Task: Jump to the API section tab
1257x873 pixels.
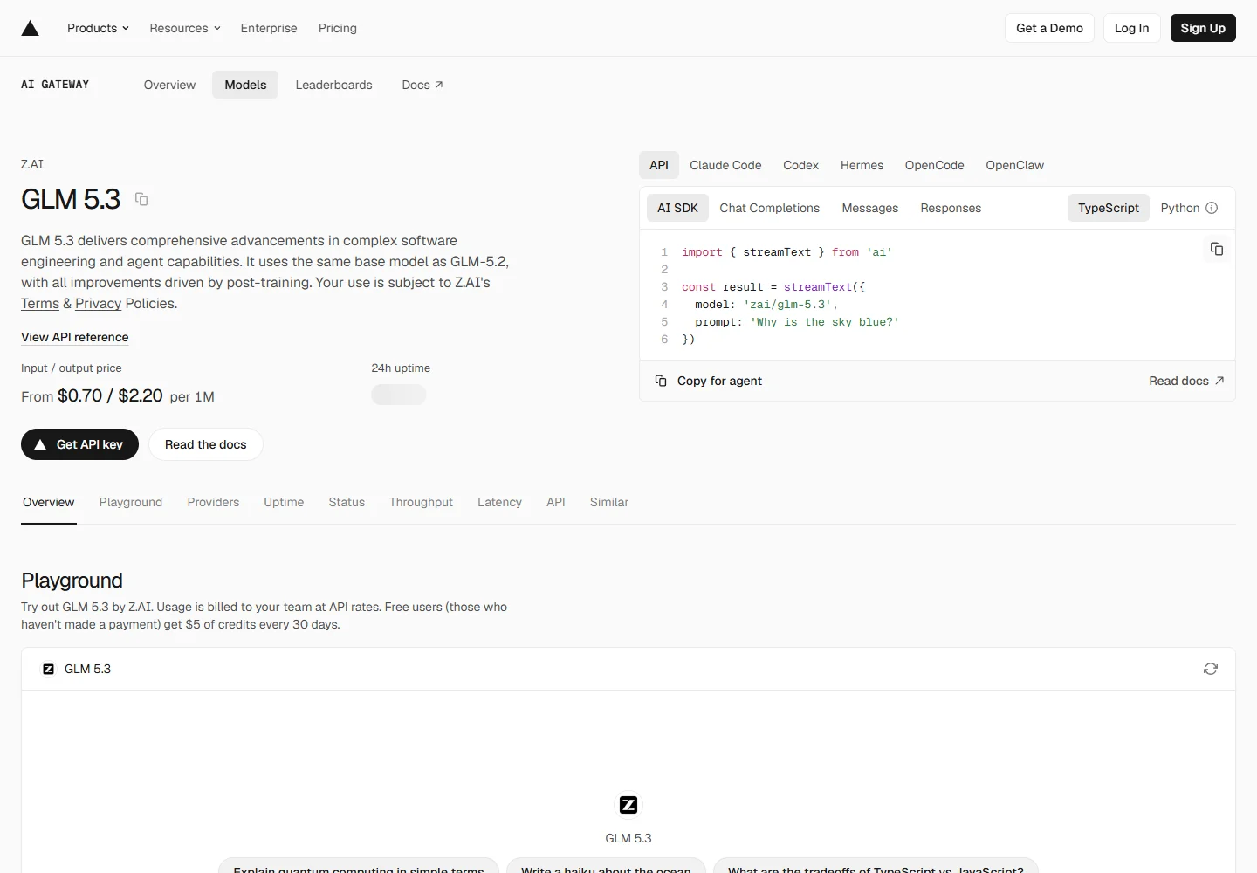Action: [556, 503]
